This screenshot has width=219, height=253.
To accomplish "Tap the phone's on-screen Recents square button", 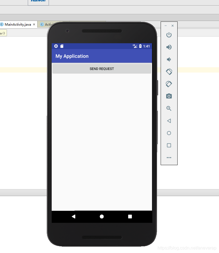I will [x=130, y=216].
